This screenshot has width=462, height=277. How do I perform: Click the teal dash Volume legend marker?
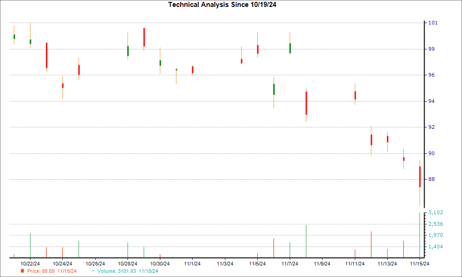pyautogui.click(x=93, y=271)
